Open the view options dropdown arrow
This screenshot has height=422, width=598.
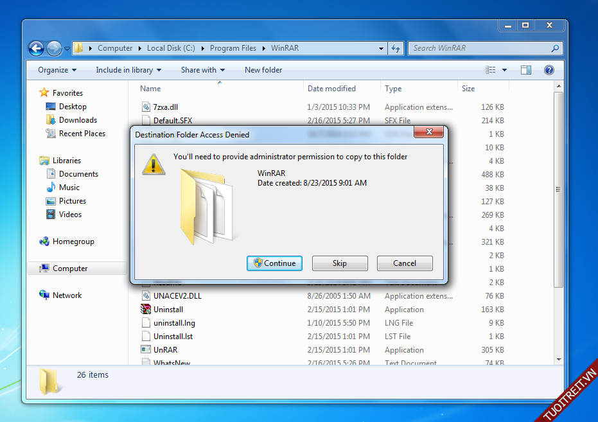click(x=505, y=70)
